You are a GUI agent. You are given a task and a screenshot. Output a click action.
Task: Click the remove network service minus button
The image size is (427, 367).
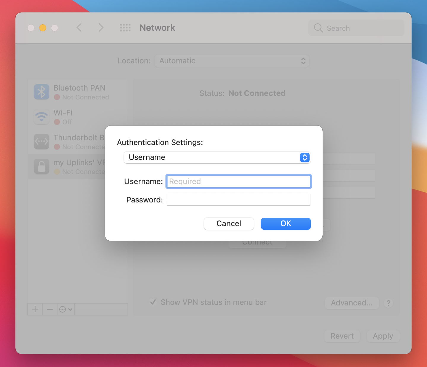50,309
